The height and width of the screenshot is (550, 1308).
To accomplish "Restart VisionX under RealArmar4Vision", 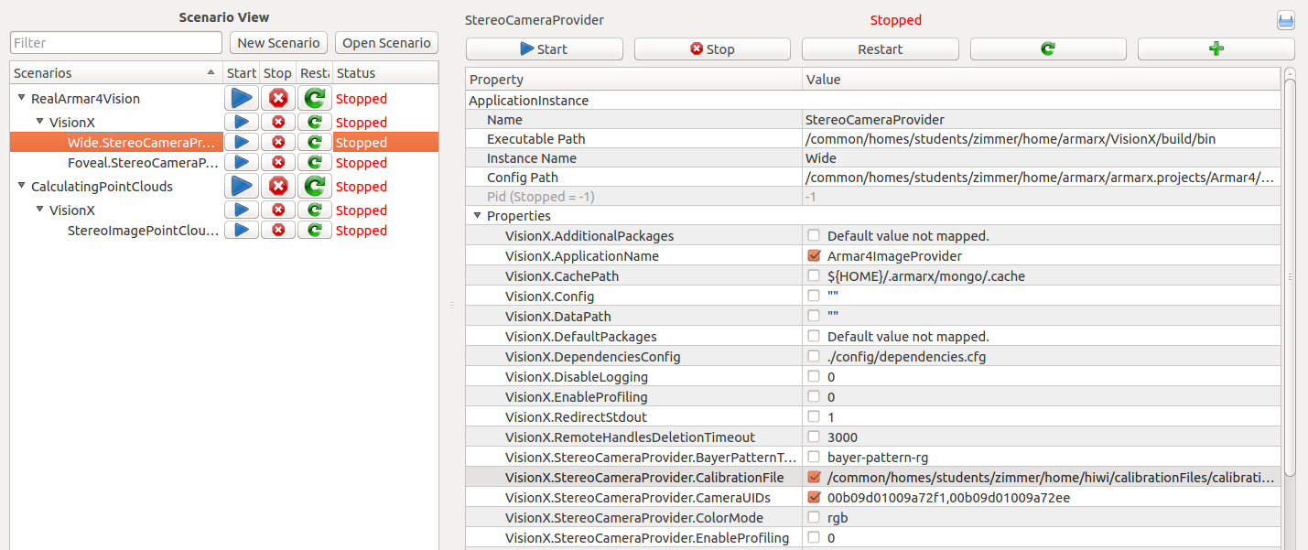I will pos(315,122).
